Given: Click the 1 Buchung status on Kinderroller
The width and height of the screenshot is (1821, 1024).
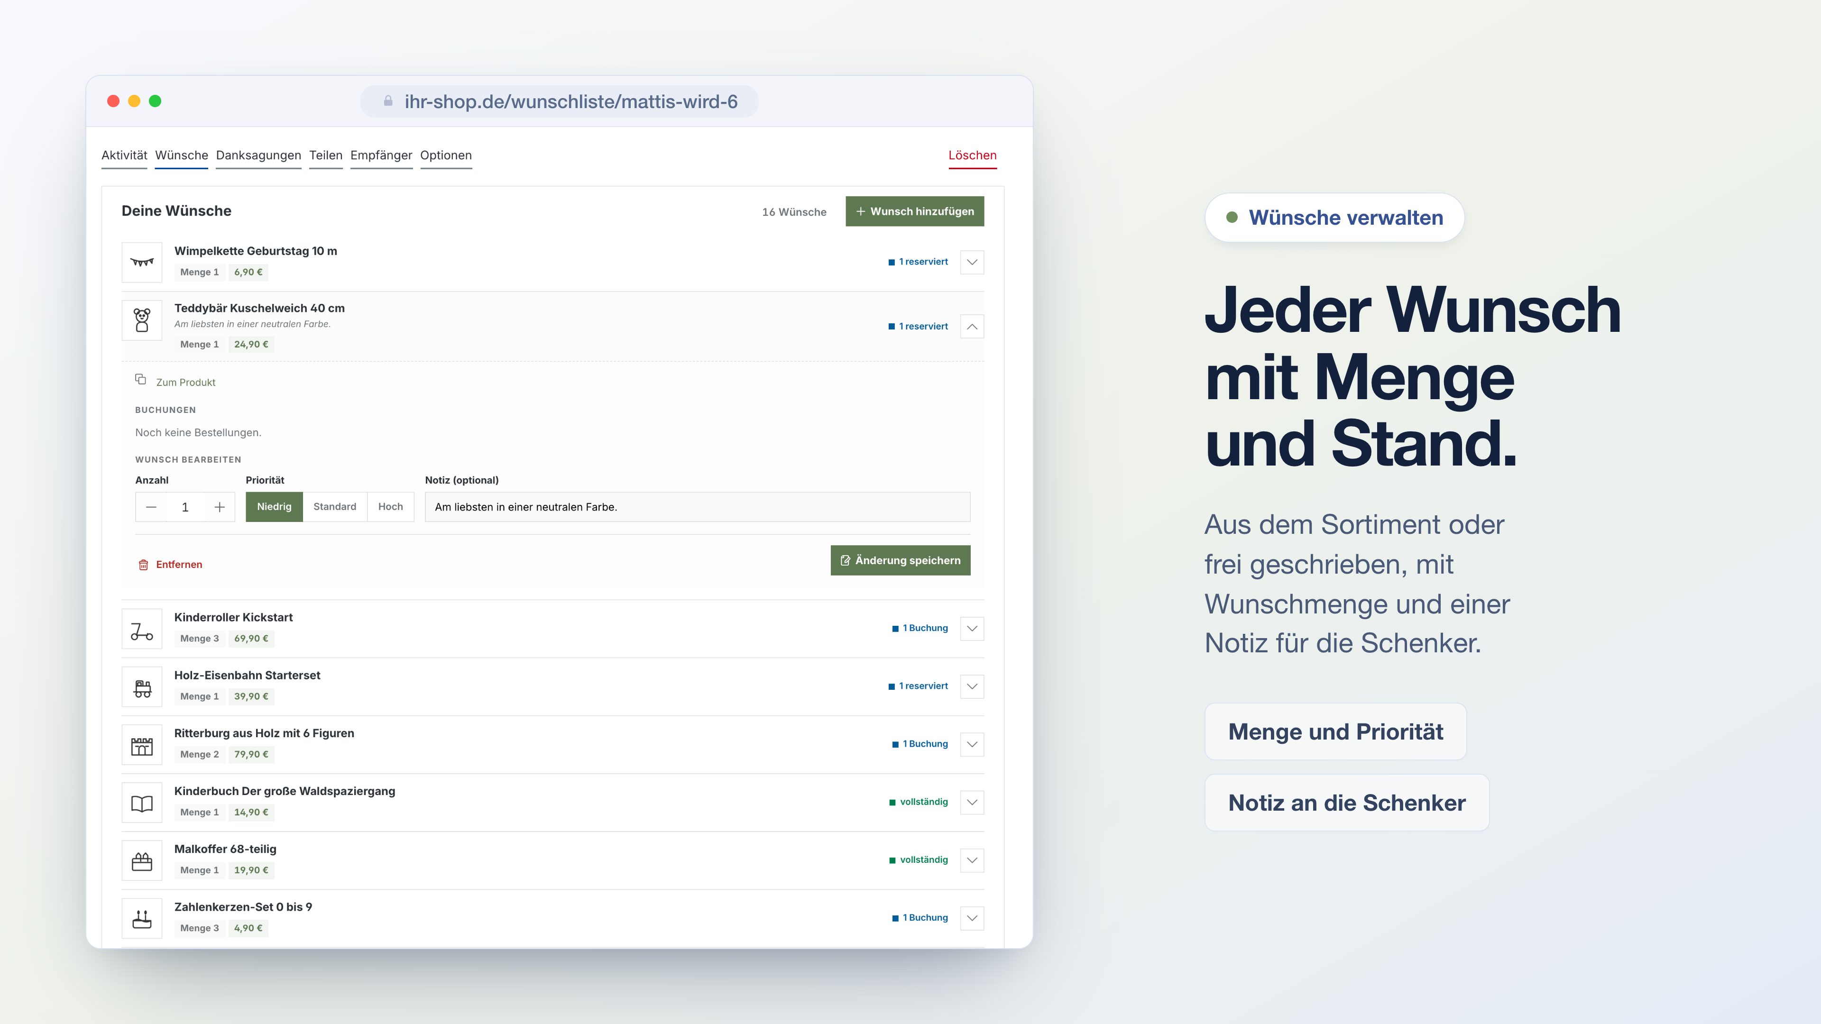Looking at the screenshot, I should 920,628.
